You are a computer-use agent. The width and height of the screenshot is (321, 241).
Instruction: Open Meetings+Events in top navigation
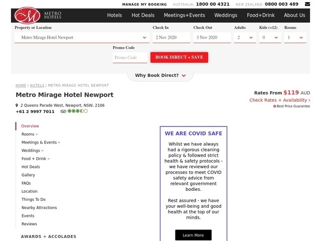click(x=184, y=15)
